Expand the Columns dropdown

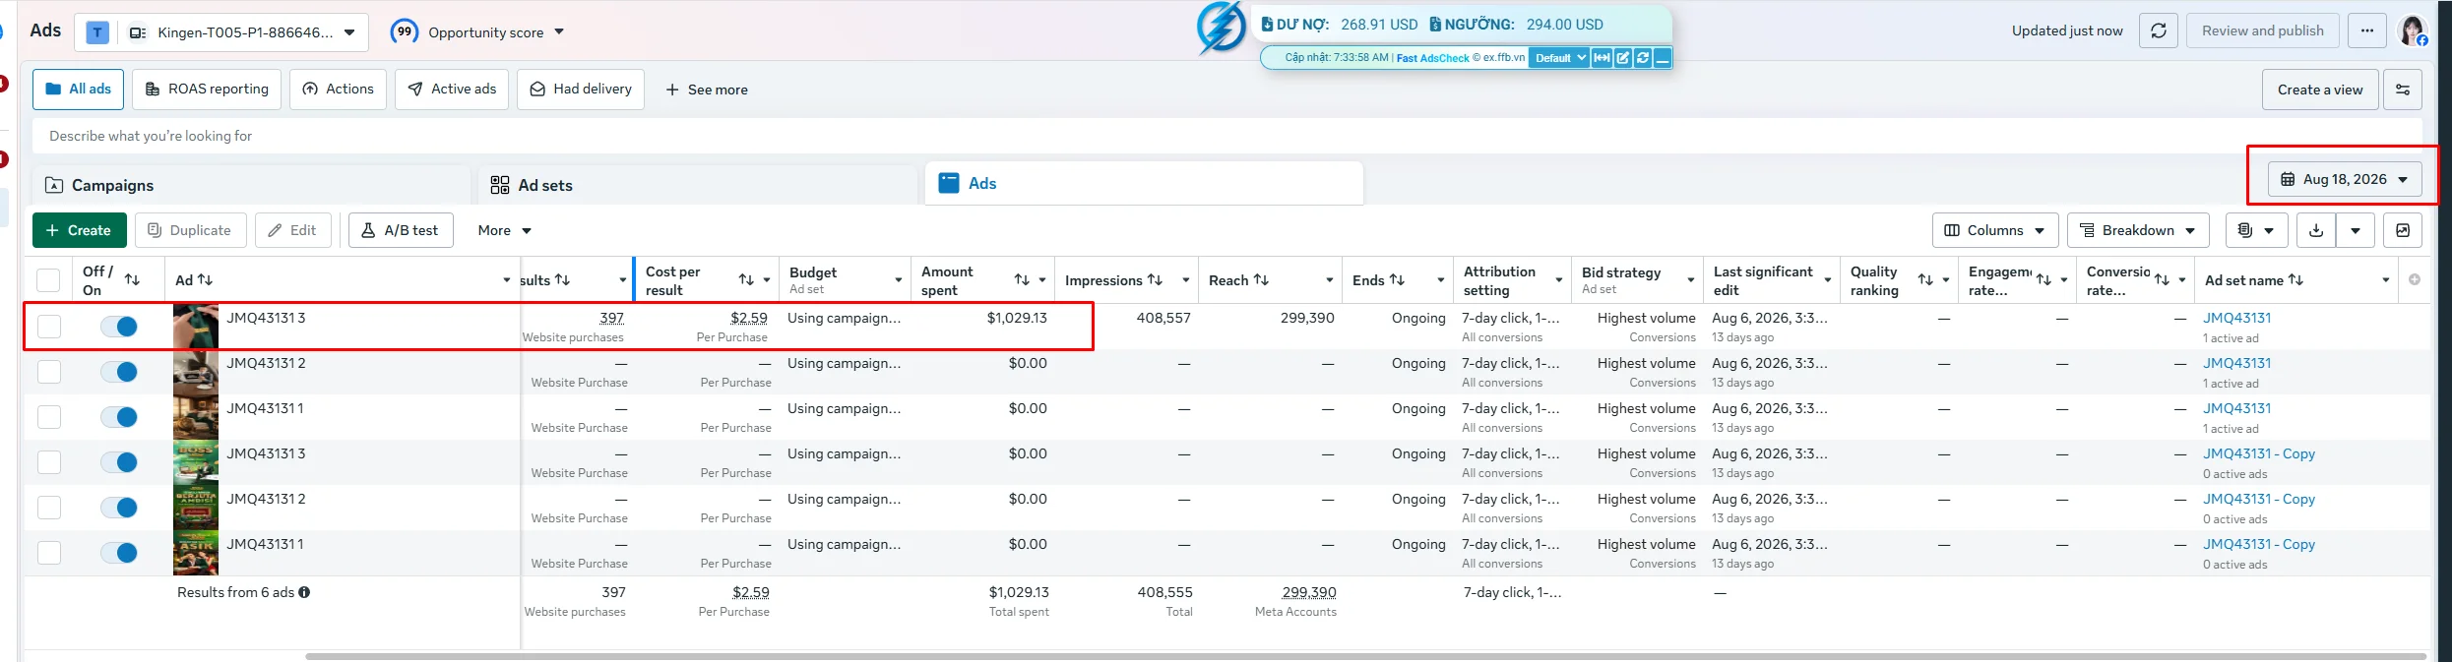coord(1994,230)
